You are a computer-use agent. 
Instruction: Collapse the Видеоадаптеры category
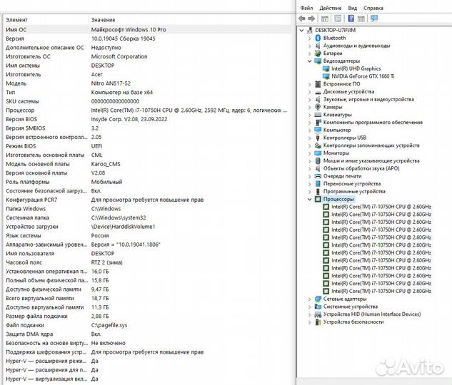click(x=310, y=61)
